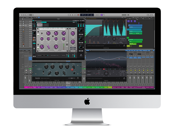
Task: Click the Apogee logo on channel strip plugin
Action: click(x=81, y=55)
